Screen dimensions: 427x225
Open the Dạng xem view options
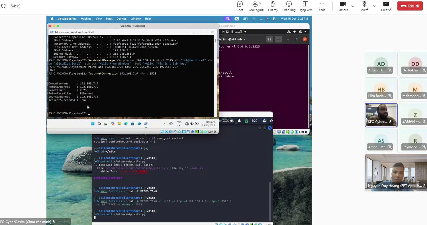[305, 6]
